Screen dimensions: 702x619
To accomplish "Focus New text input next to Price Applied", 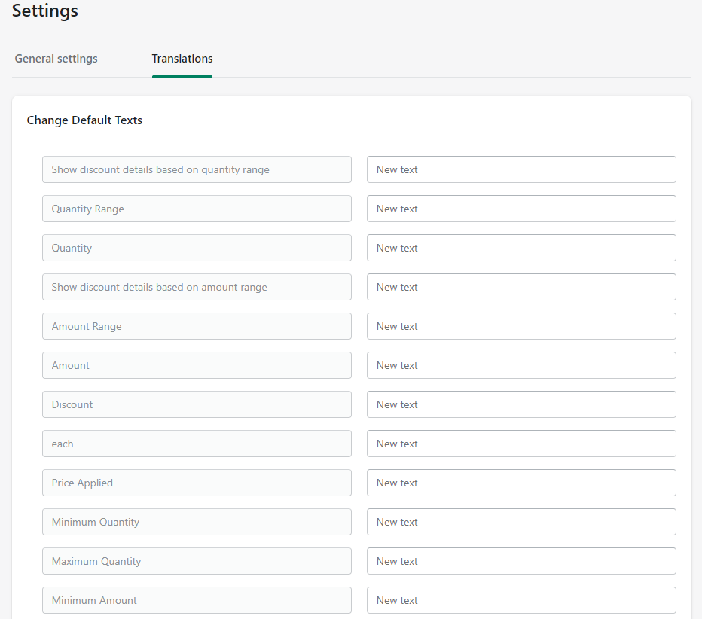I will click(521, 483).
